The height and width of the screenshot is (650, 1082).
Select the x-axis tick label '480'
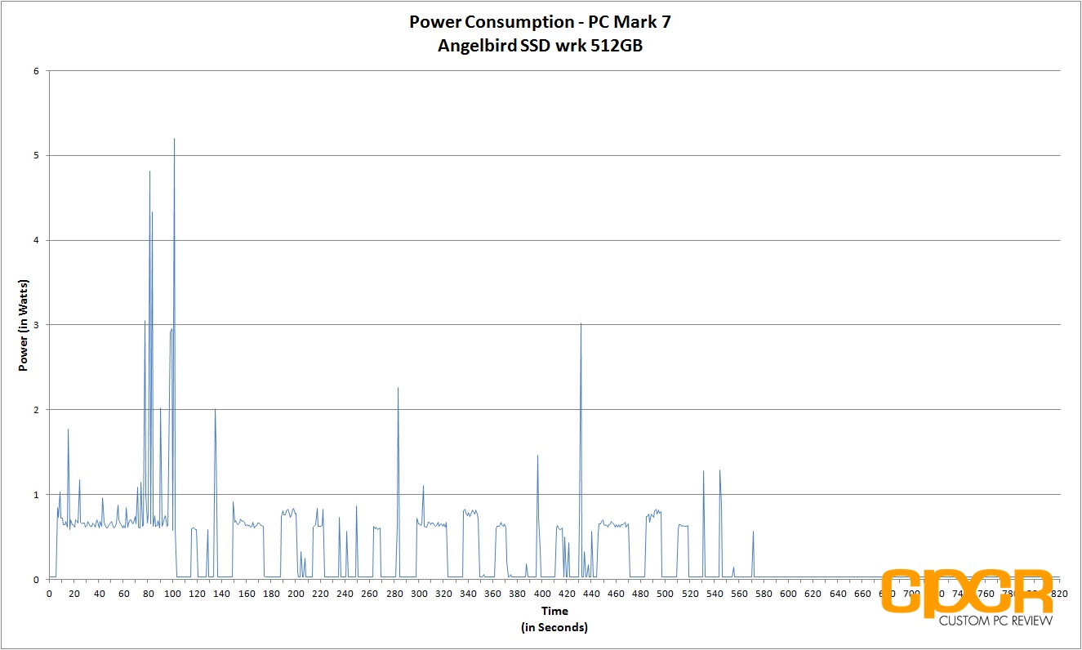click(x=641, y=594)
